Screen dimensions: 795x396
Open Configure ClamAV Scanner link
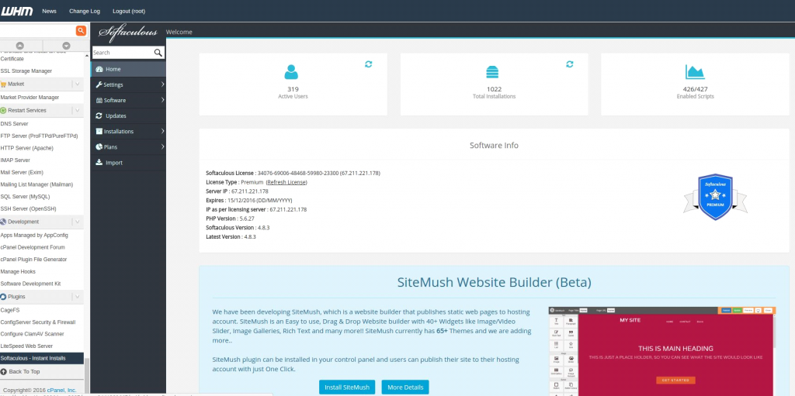(x=33, y=334)
